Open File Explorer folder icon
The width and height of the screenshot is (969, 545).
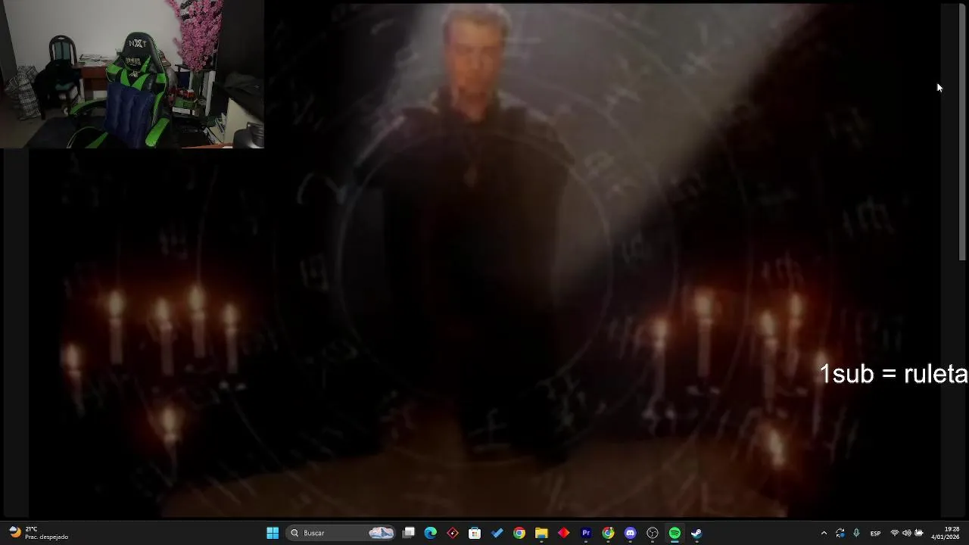point(541,533)
